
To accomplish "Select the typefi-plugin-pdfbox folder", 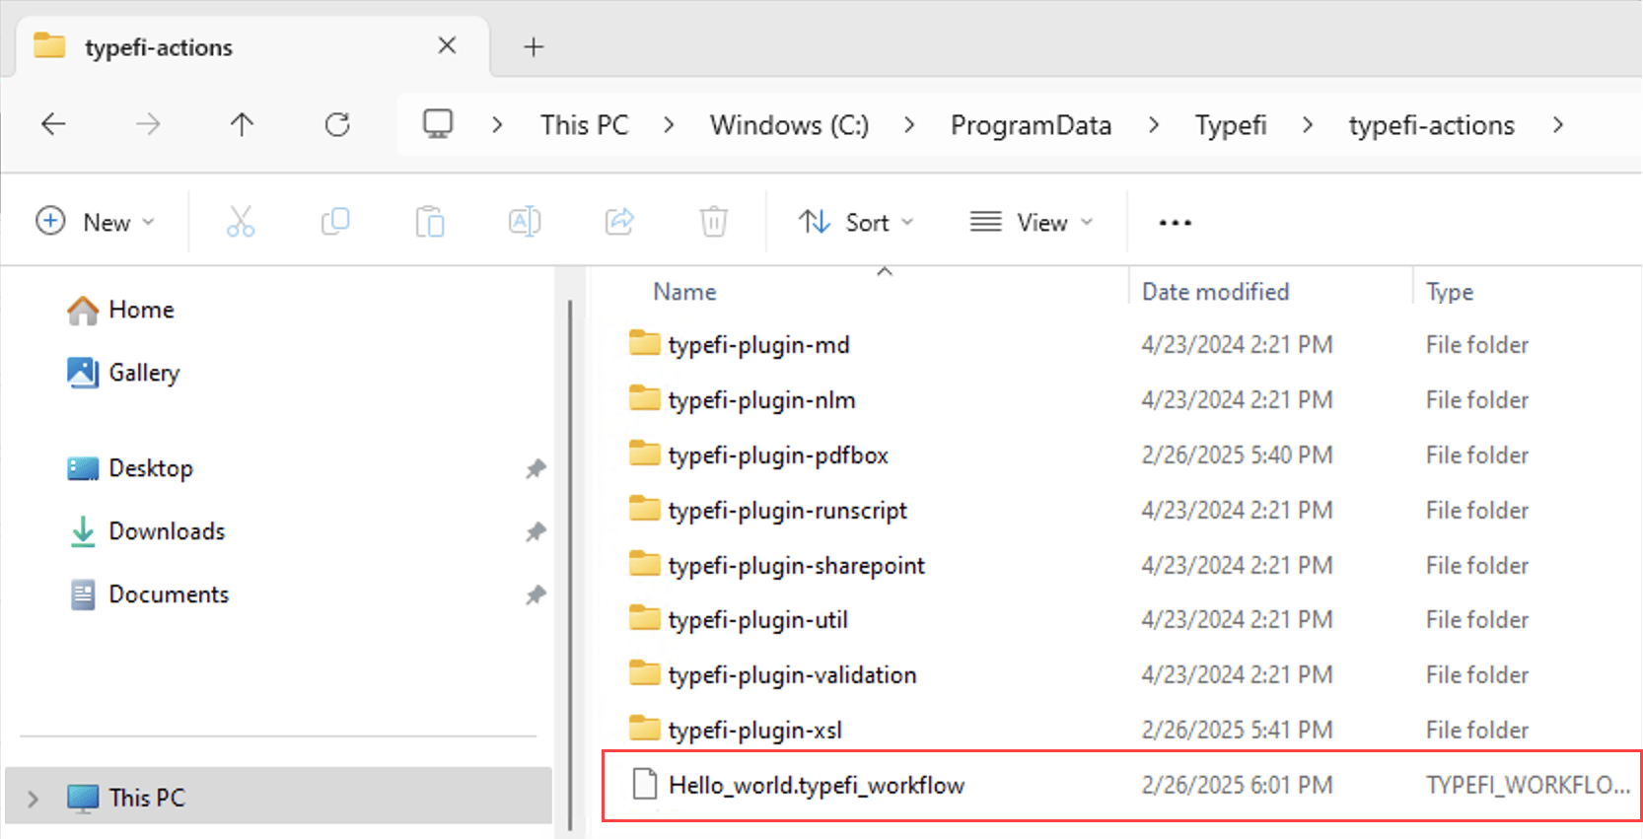I will point(778,455).
